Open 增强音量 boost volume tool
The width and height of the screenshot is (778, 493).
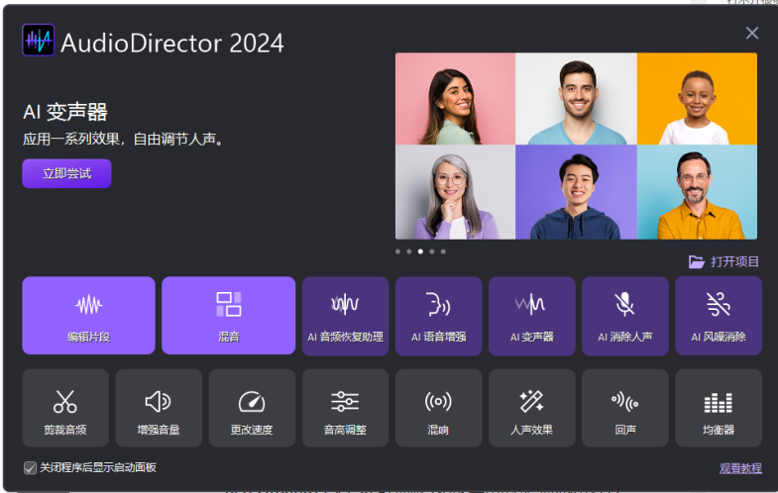point(159,408)
